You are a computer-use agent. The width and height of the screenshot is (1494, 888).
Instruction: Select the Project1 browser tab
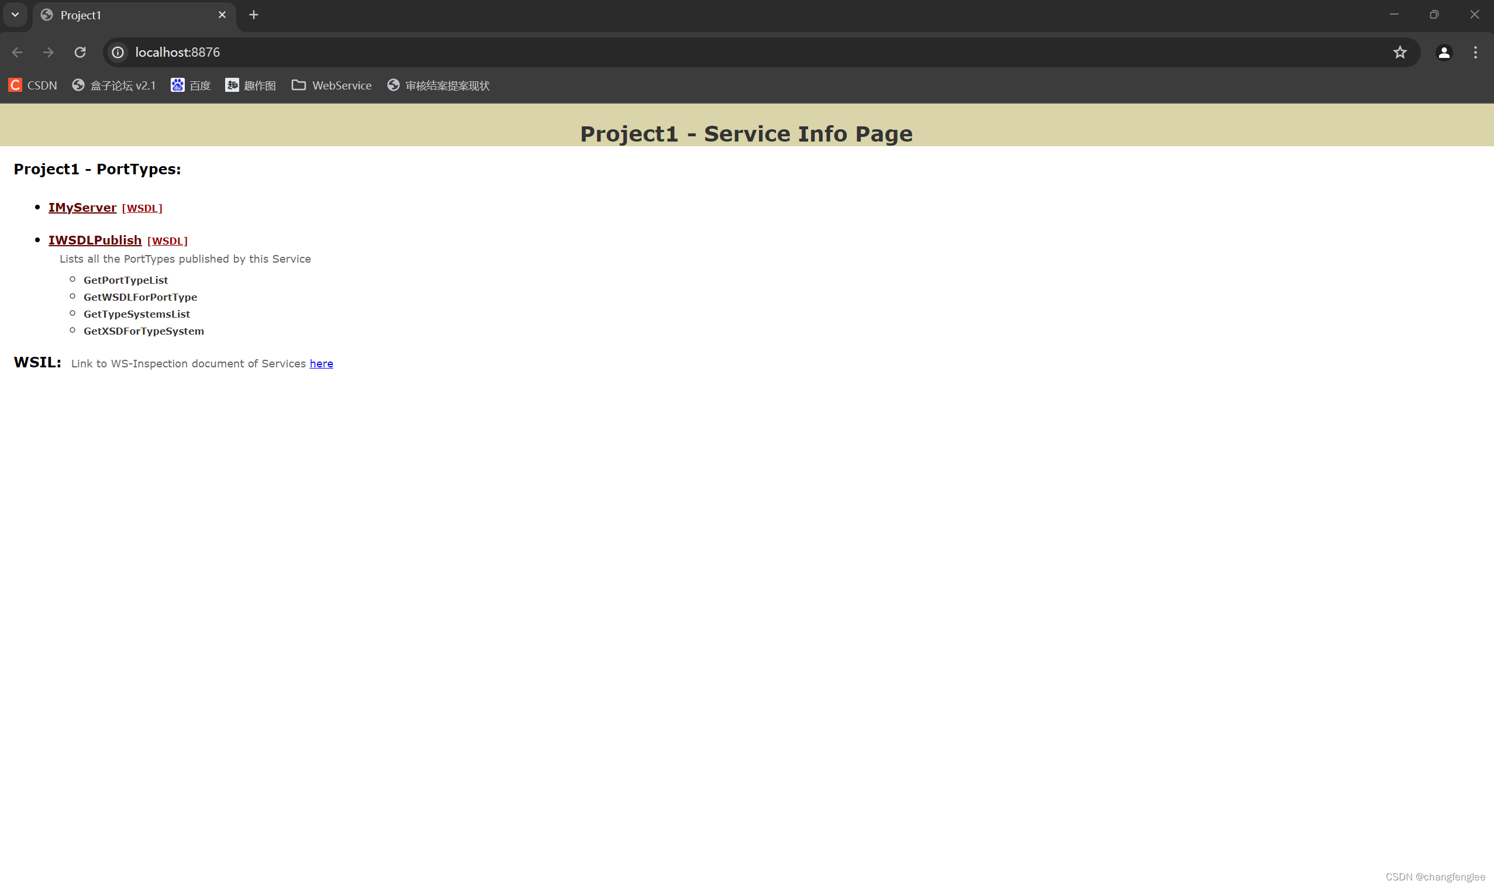pyautogui.click(x=134, y=15)
